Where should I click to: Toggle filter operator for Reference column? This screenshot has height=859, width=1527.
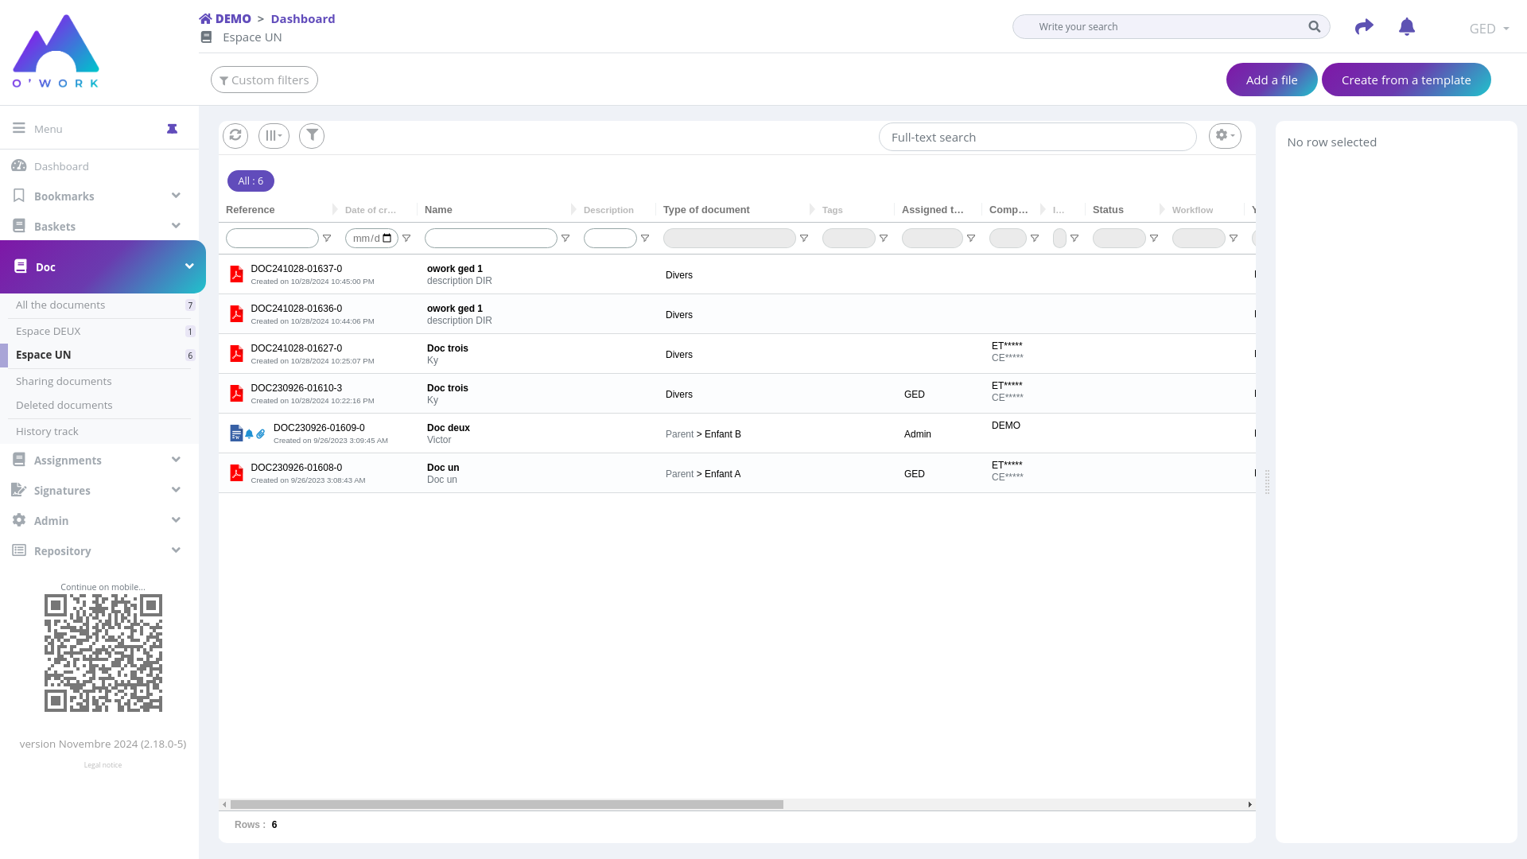click(327, 239)
